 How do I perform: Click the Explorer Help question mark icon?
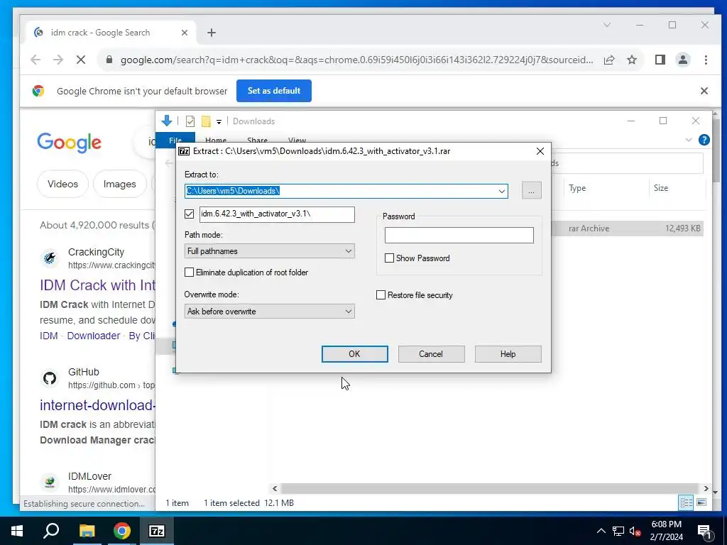pos(704,140)
